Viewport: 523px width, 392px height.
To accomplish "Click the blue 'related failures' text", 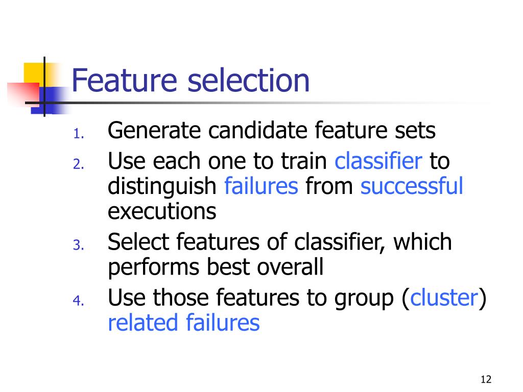I will (x=183, y=323).
